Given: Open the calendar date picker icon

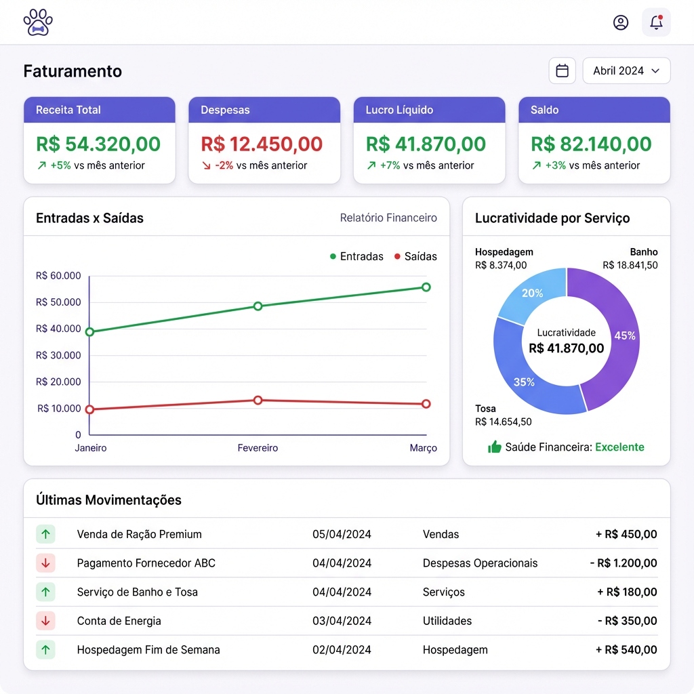Looking at the screenshot, I should pyautogui.click(x=562, y=70).
